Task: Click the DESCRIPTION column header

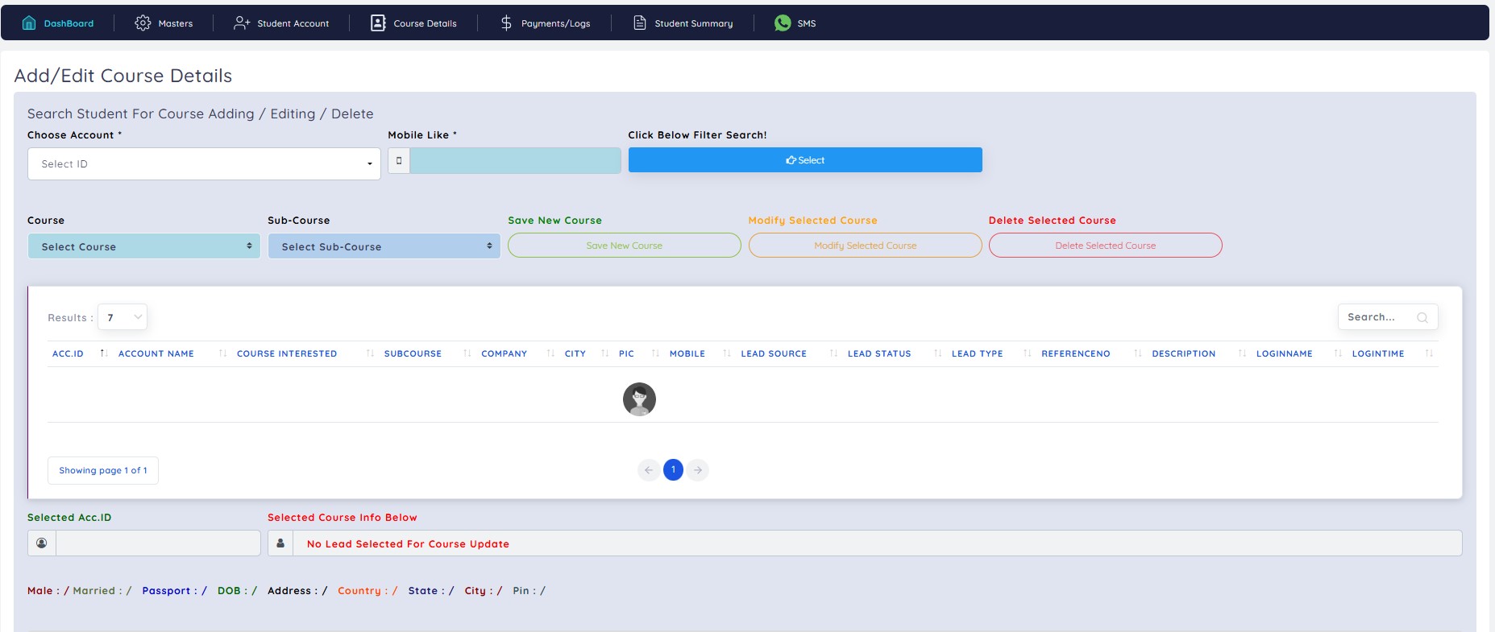Action: click(1183, 353)
